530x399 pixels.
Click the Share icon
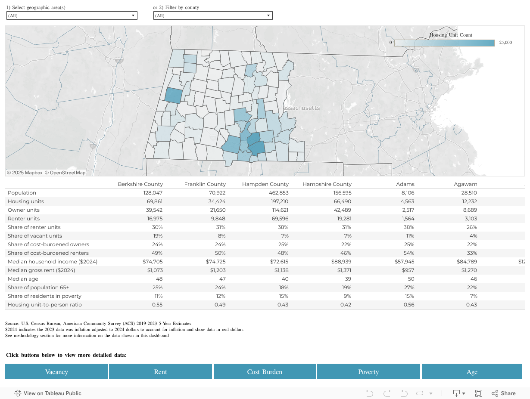503,393
